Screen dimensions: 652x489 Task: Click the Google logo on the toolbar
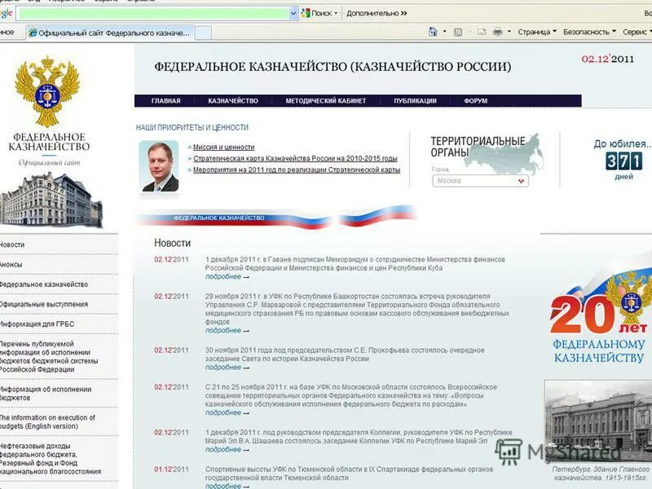tap(7, 15)
